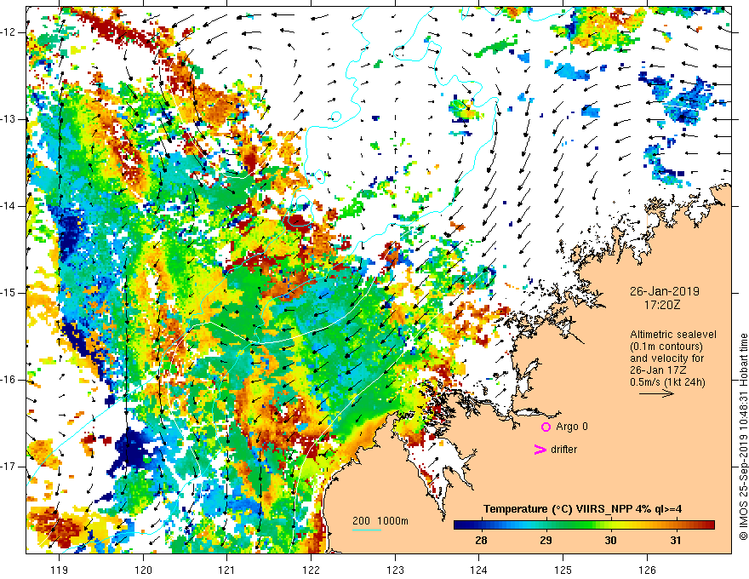Viewport: 749px width, 579px height.
Task: Click the time label 17:20Z
Action: [661, 305]
